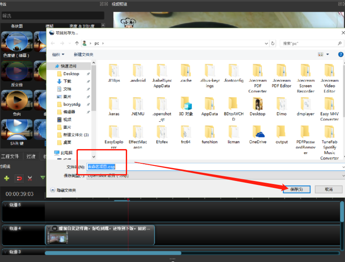
Task: Open the .Icecream Video Editor folder
Action: 329,78
